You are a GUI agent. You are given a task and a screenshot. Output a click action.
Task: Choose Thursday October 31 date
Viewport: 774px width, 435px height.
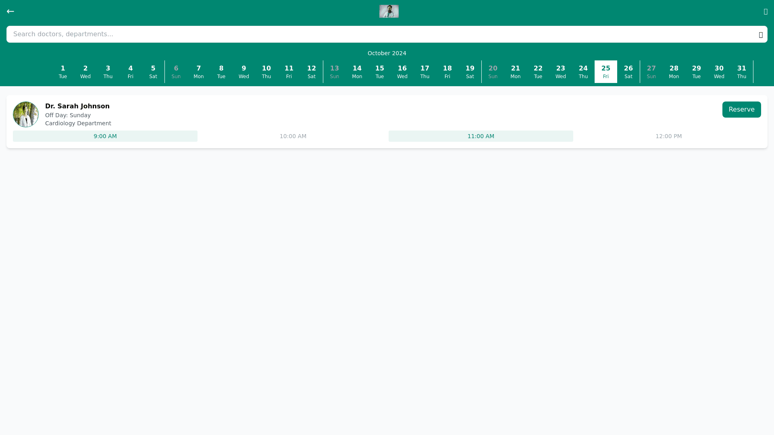(x=742, y=72)
